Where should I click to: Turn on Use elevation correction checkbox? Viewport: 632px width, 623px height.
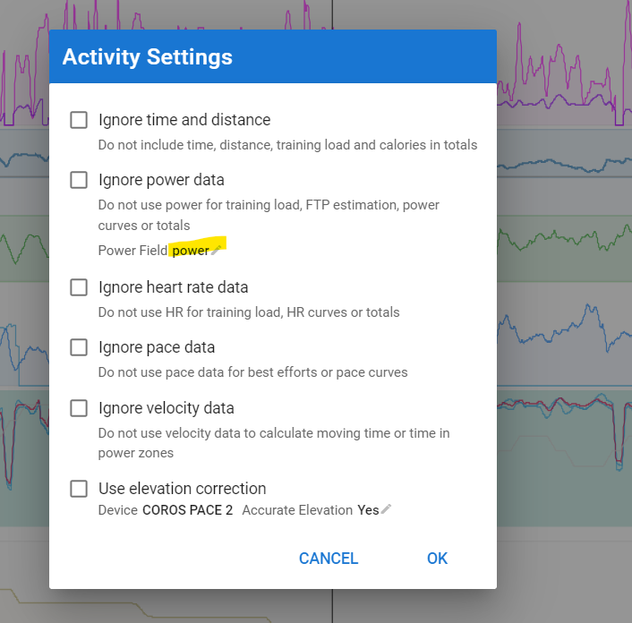[x=79, y=489]
